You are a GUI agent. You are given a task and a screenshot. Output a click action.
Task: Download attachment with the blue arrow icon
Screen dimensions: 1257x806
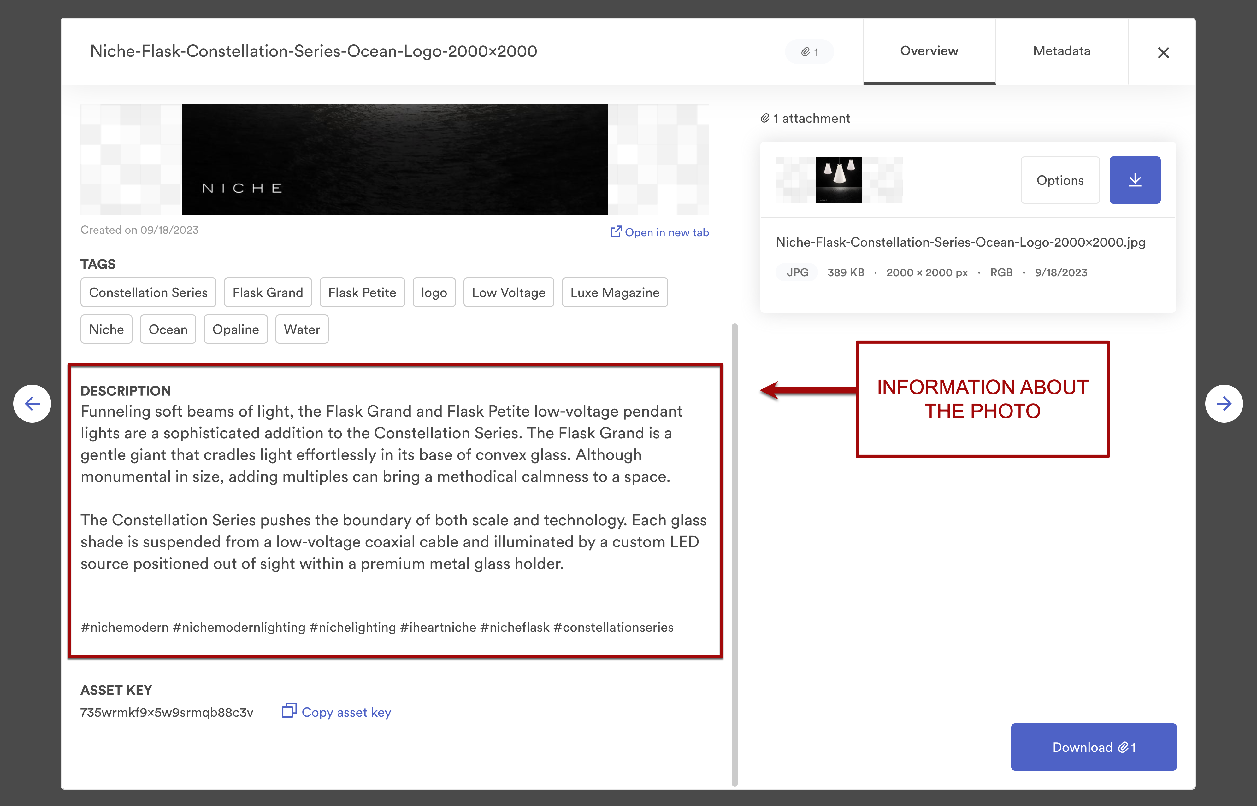coord(1135,180)
